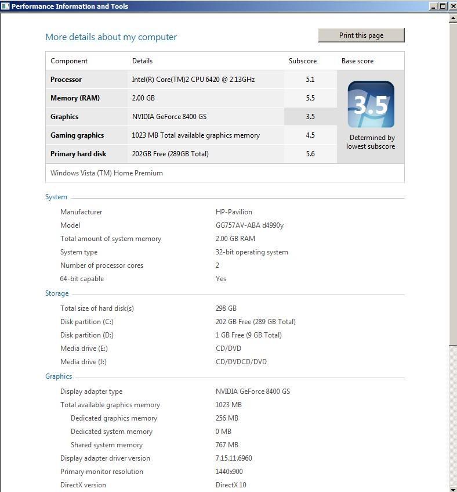Click the gaming graphics subscore 4.5
457x492 pixels.
pyautogui.click(x=310, y=135)
